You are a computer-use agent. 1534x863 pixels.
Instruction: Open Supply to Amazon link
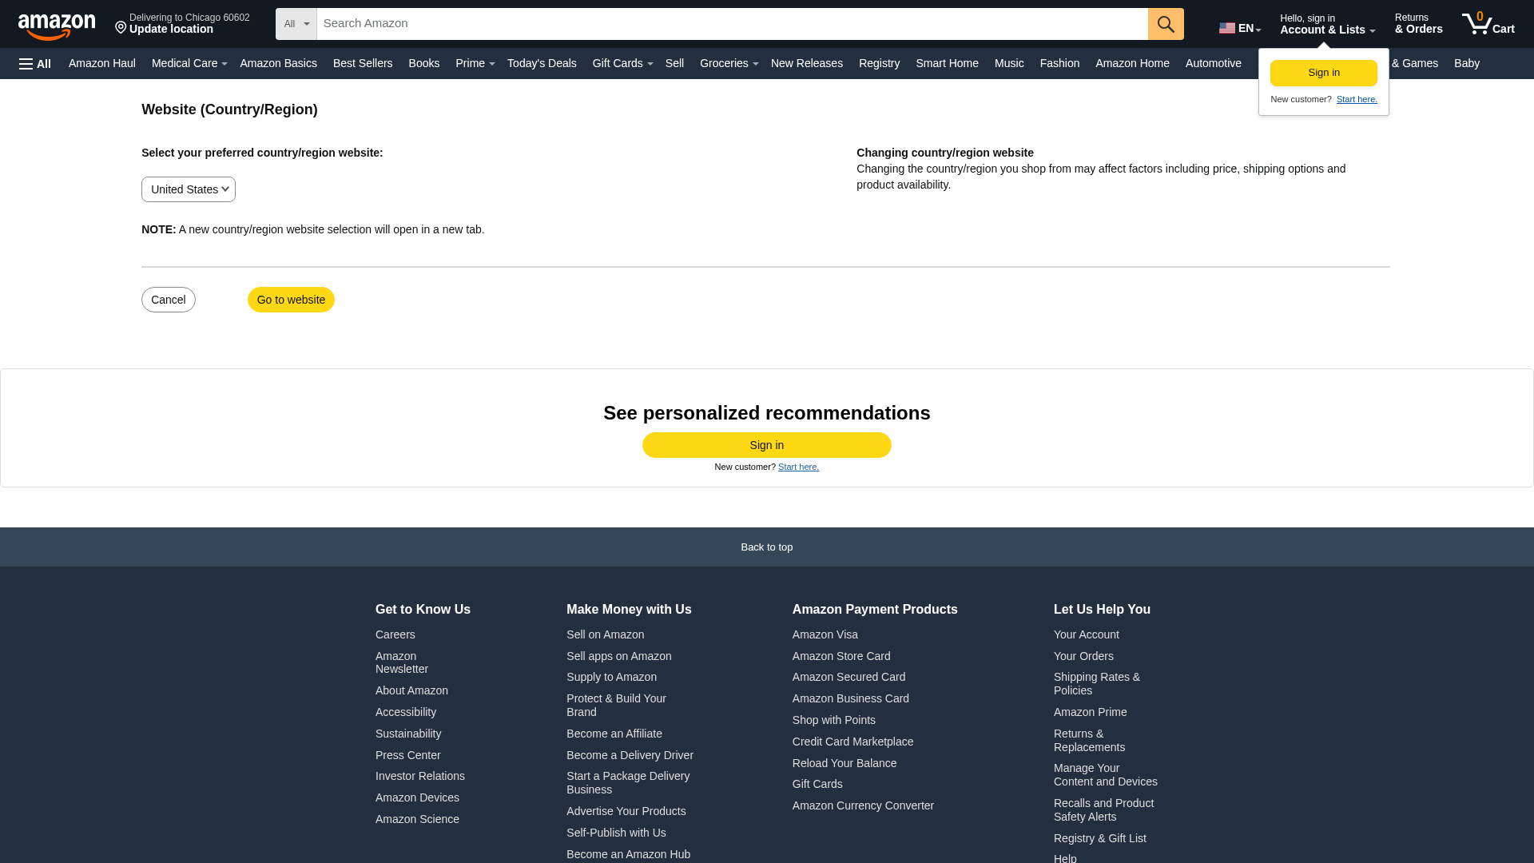click(611, 677)
